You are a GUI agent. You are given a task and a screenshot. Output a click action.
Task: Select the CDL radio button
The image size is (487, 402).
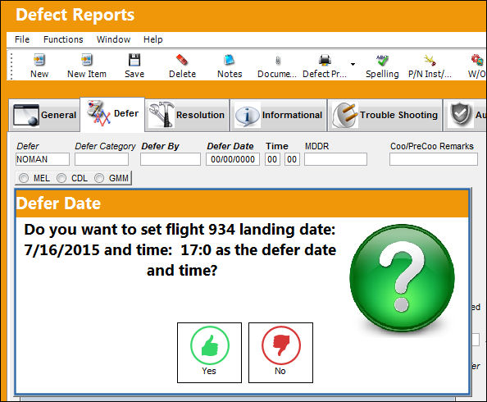click(61, 178)
